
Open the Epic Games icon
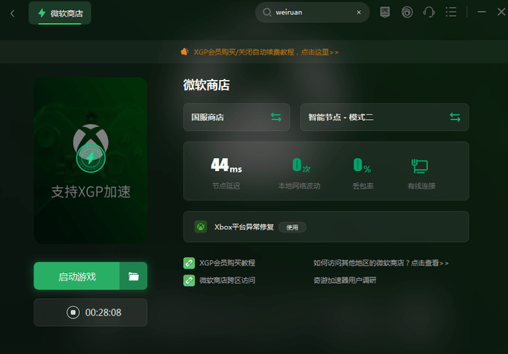tap(384, 12)
